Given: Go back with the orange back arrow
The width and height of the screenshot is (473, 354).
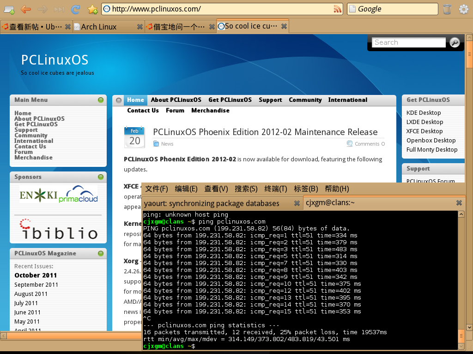Looking at the screenshot, I should click(26, 9).
